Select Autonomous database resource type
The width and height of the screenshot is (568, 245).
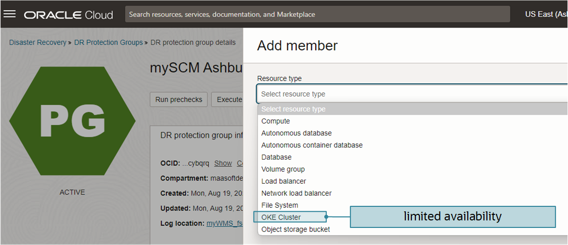click(x=296, y=133)
